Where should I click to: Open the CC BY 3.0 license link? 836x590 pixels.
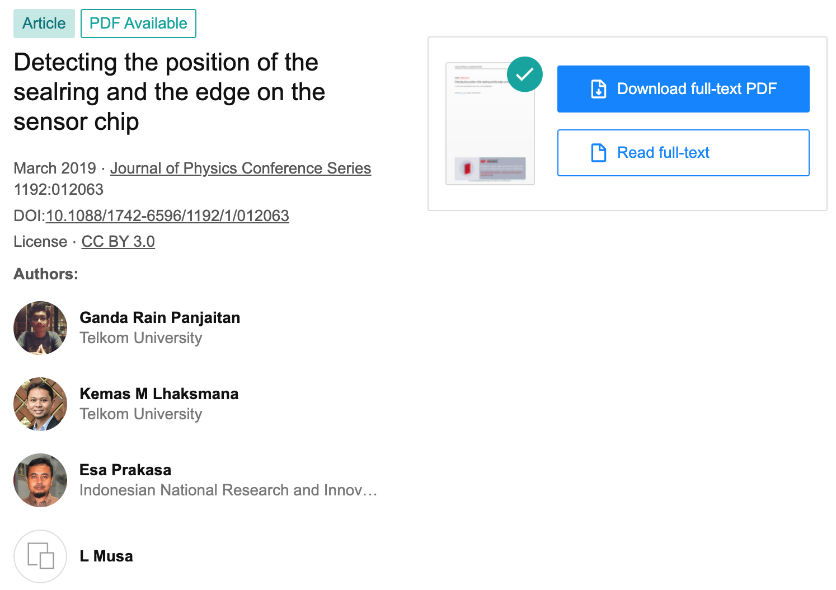[118, 241]
